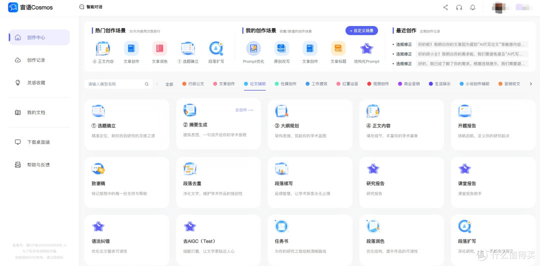This screenshot has width=540, height=266.
Task: Click the Prompt优化 scene icon
Action: 253,48
